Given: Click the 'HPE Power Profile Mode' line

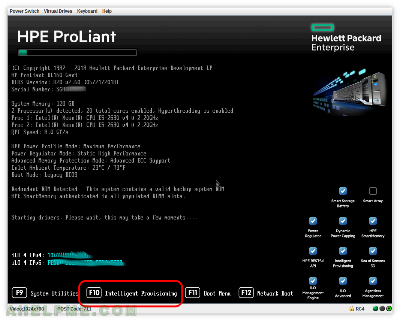Looking at the screenshot, I should [x=76, y=146].
